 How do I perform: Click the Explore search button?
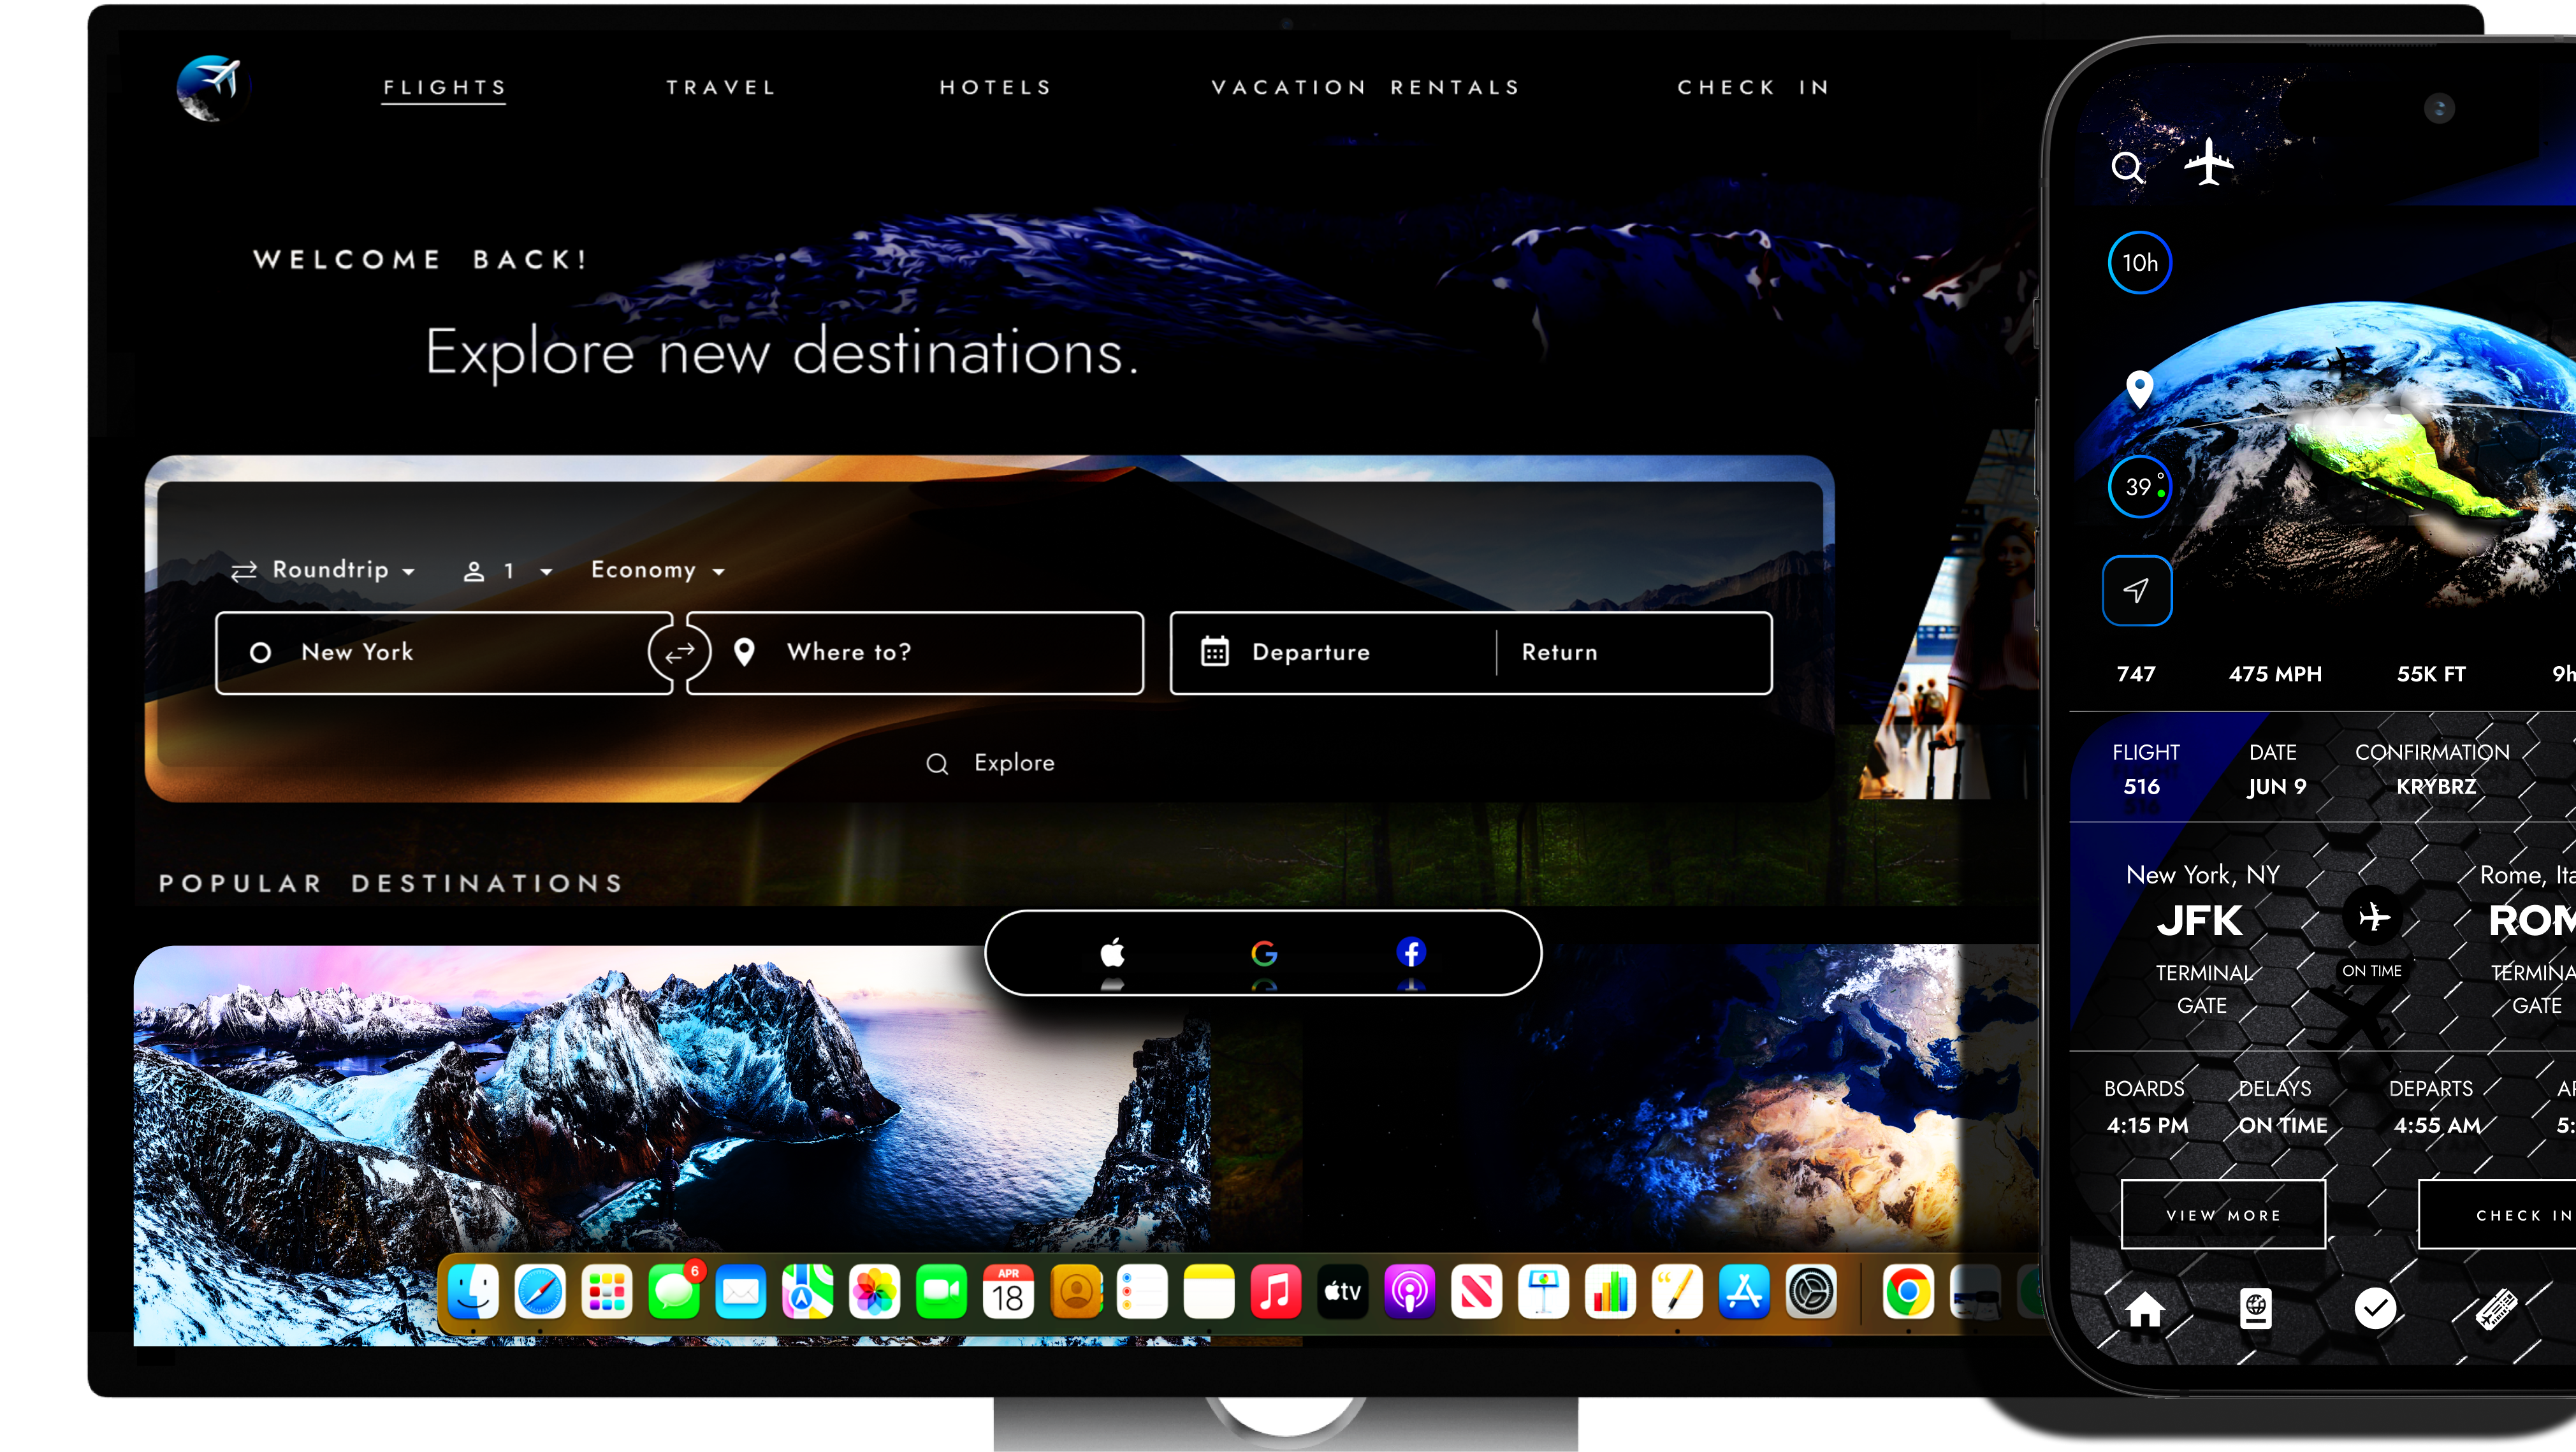click(x=990, y=763)
